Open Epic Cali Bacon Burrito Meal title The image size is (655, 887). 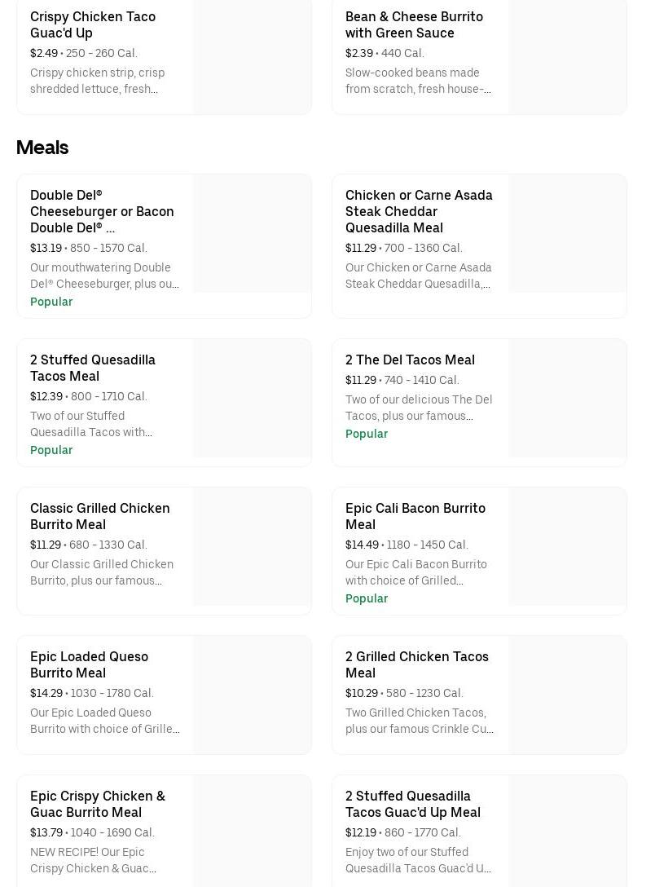click(415, 516)
